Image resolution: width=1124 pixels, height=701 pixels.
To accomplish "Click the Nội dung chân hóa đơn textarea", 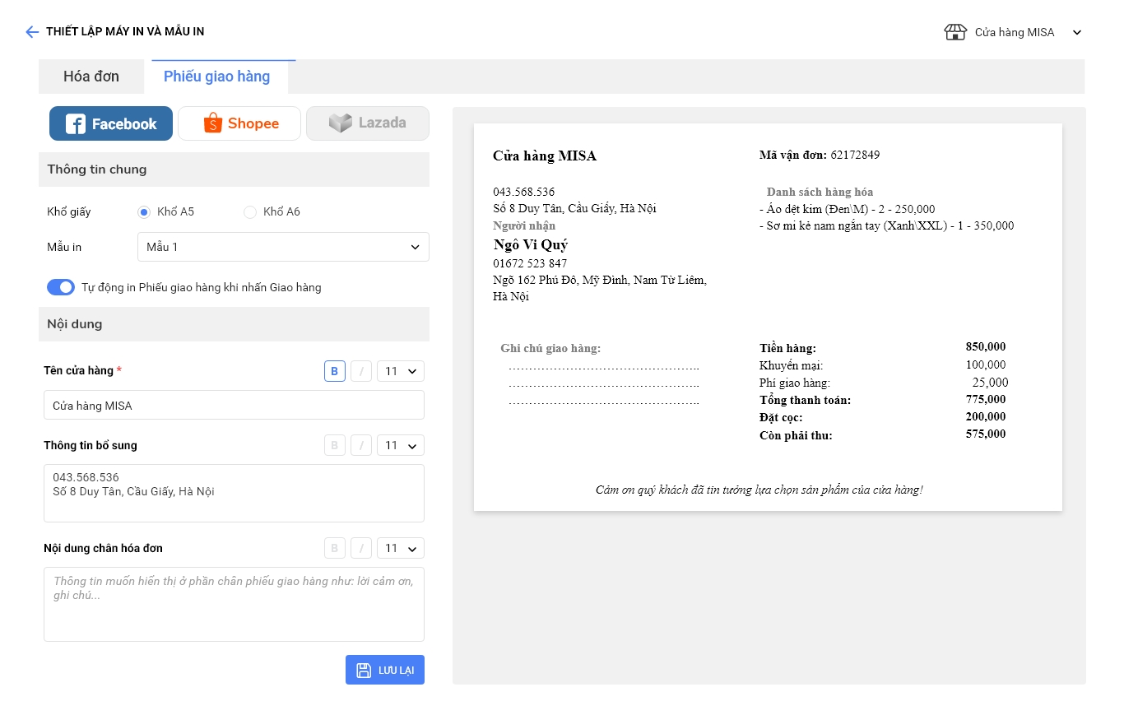I will 234,604.
